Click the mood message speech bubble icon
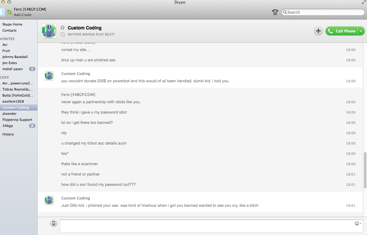367x235 pixels. [x=63, y=34]
